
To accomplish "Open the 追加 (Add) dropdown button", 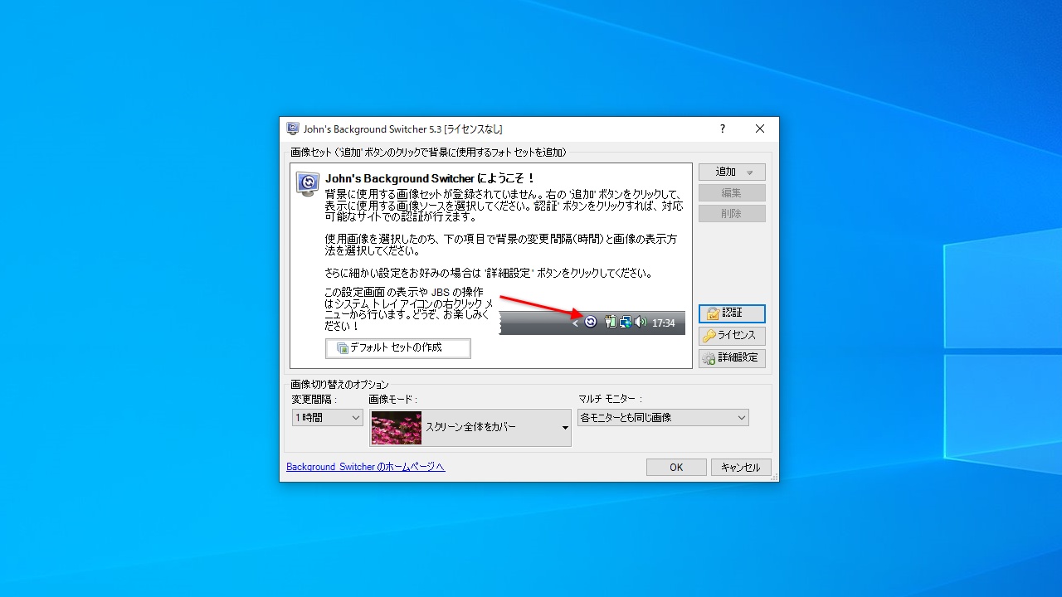I will 732,172.
